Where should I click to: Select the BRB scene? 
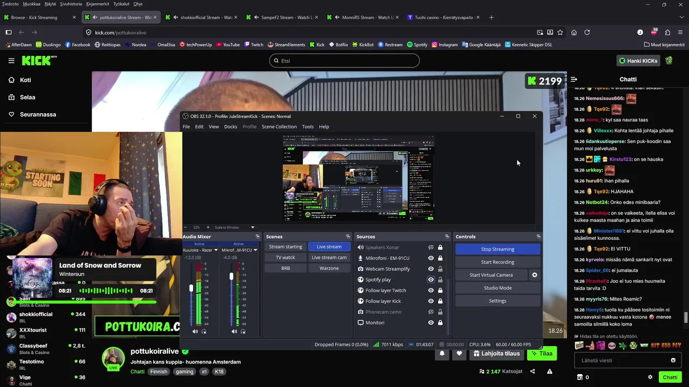(x=285, y=268)
